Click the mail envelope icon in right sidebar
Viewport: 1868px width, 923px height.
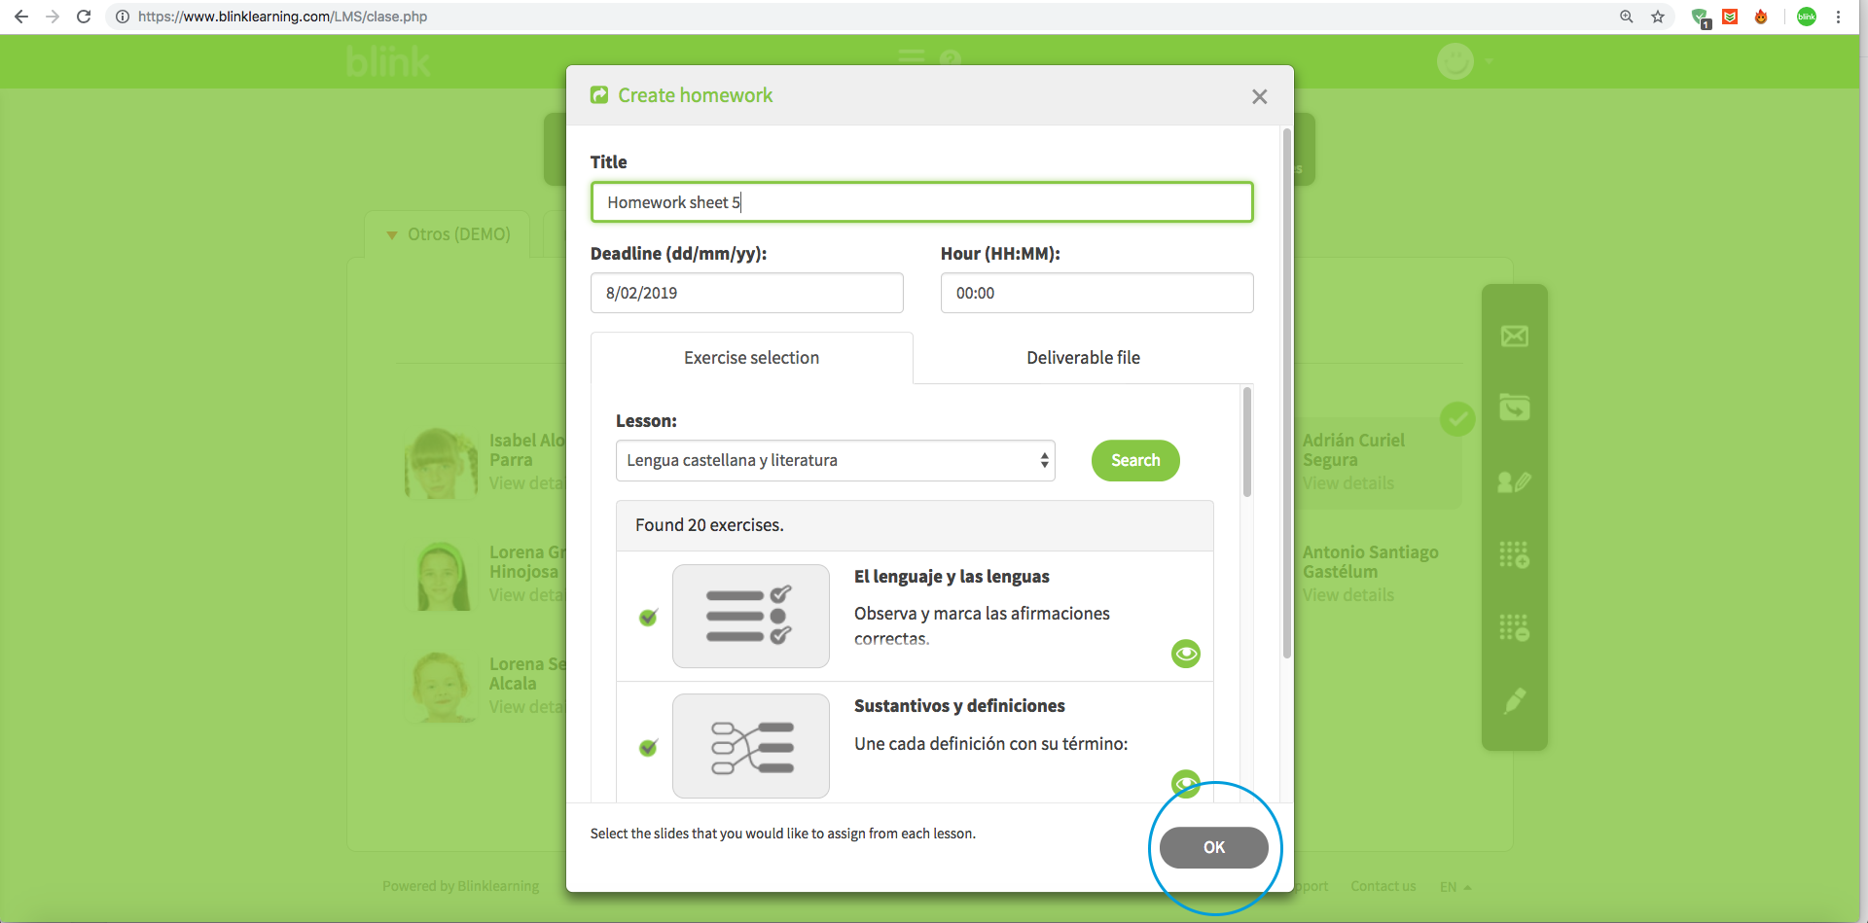click(1514, 337)
